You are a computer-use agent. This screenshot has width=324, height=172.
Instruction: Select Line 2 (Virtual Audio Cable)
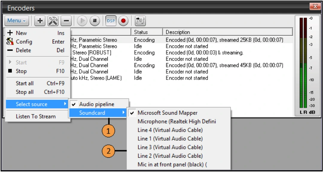tap(179, 156)
